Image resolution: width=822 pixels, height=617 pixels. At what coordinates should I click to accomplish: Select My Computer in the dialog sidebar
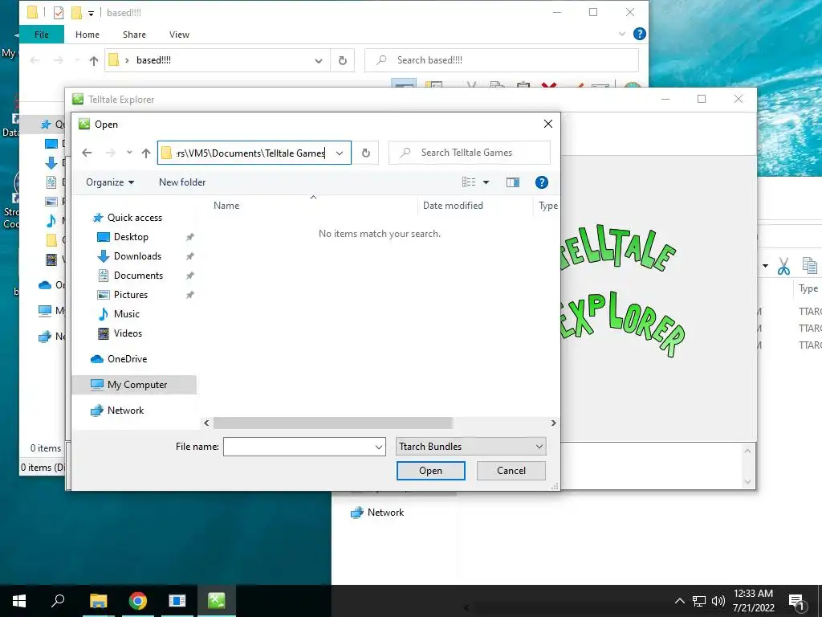coord(136,385)
